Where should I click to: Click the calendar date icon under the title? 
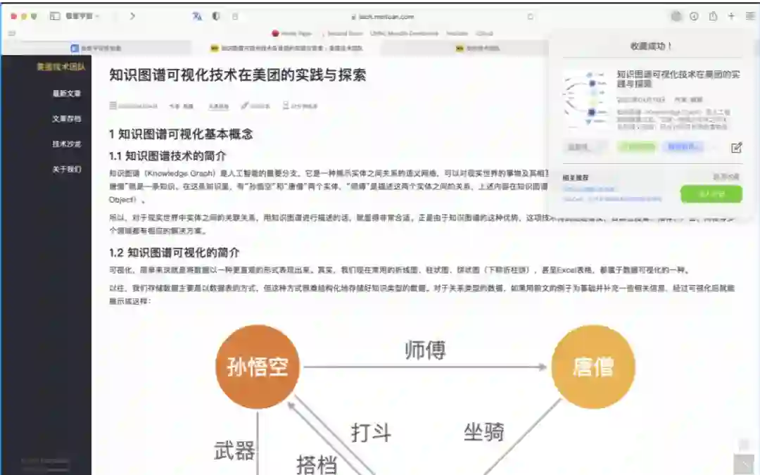[x=113, y=105]
